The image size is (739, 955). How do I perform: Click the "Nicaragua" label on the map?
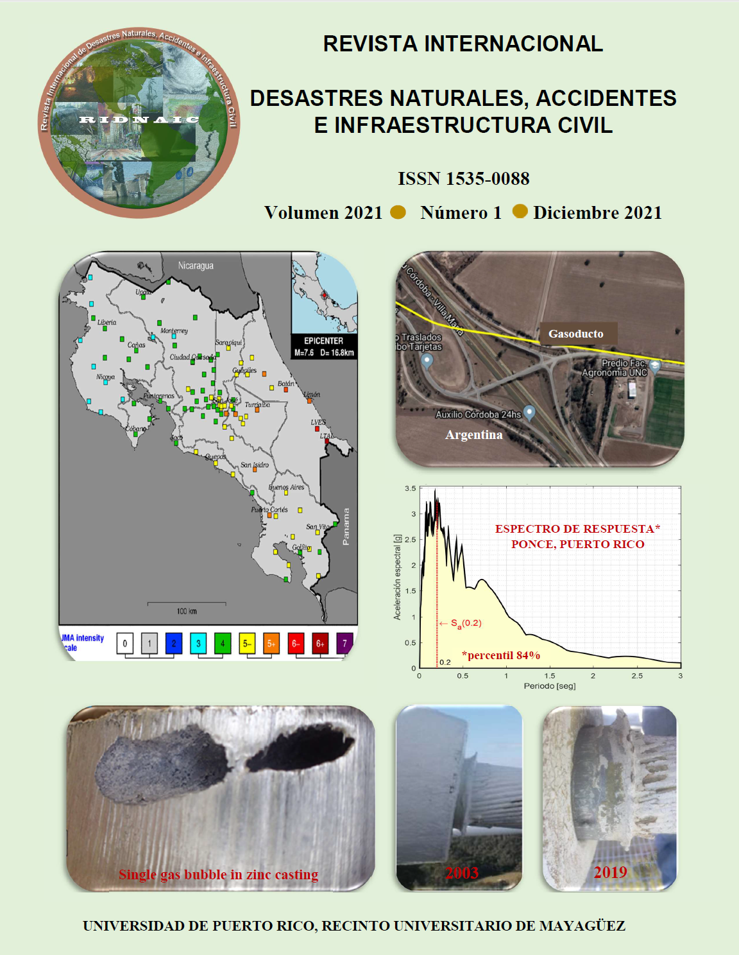tap(196, 266)
